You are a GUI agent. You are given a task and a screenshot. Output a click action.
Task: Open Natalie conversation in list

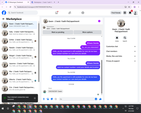(19, 49)
